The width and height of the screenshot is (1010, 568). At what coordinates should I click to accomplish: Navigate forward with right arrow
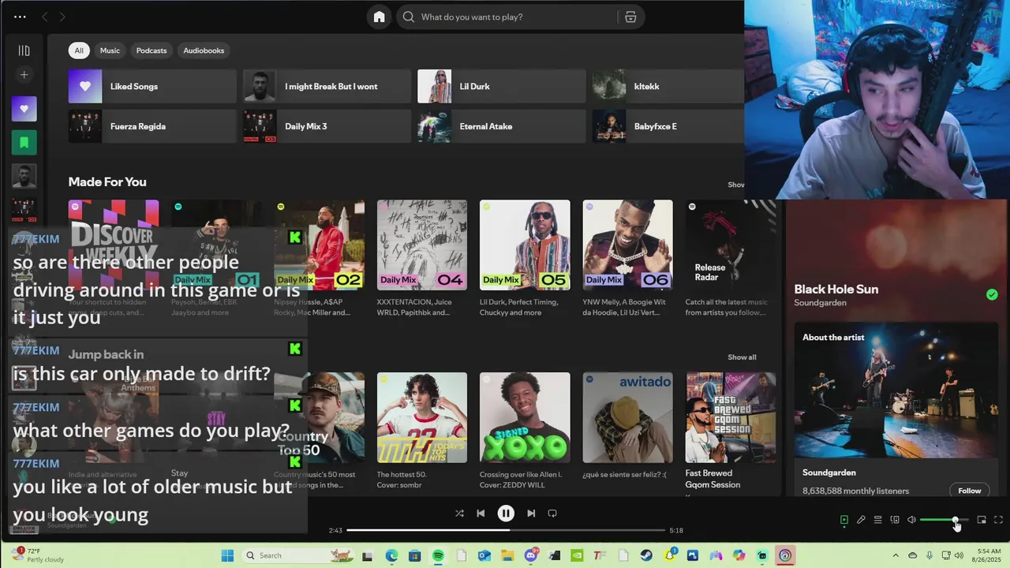click(62, 17)
